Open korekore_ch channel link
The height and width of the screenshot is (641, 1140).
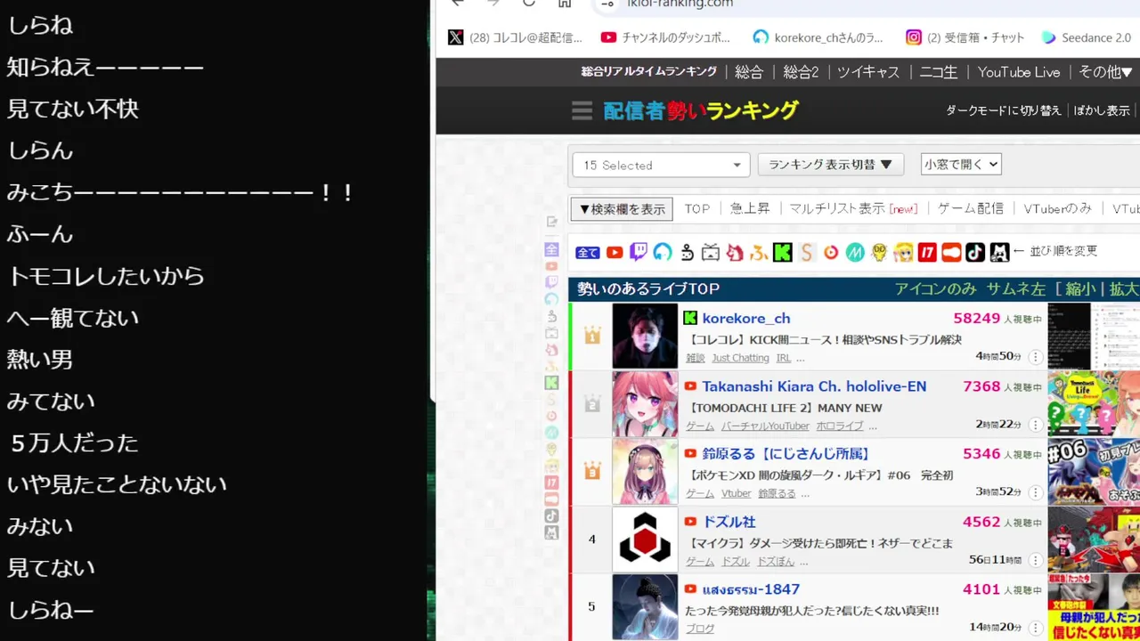click(x=746, y=318)
